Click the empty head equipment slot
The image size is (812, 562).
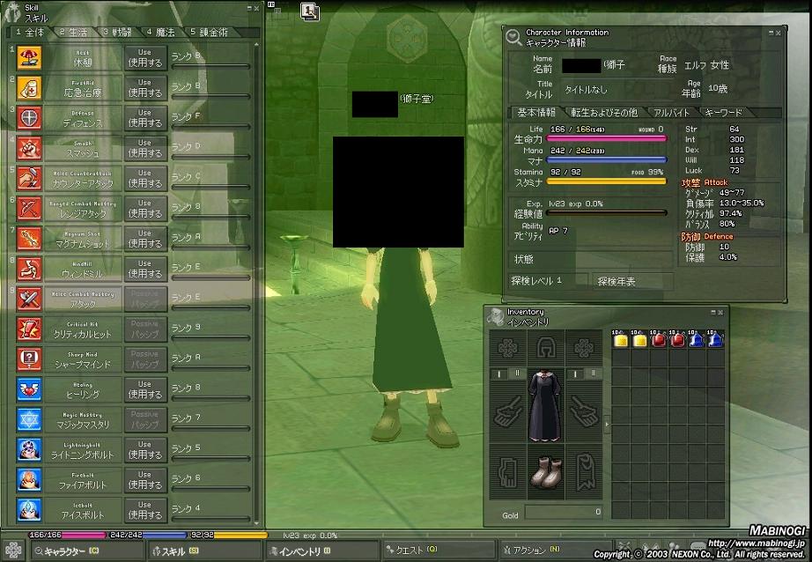(x=546, y=348)
